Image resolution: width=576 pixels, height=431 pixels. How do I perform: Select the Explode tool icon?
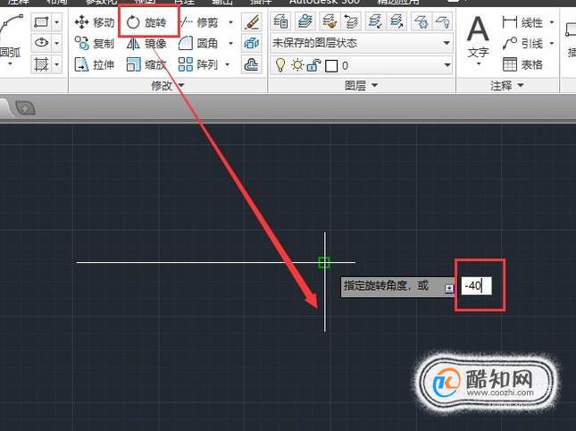point(252,44)
